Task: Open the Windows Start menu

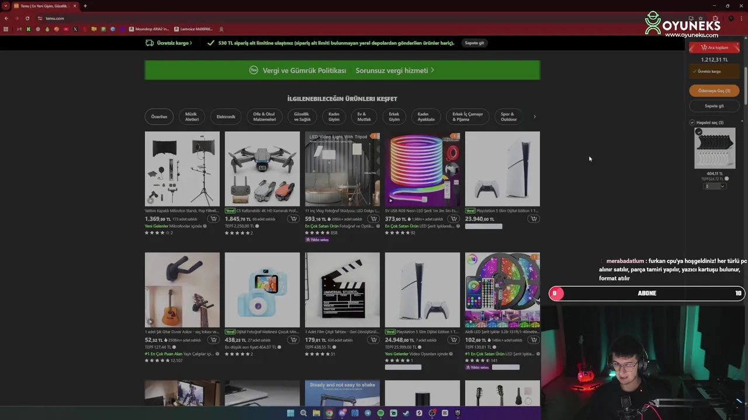Action: tap(290, 413)
